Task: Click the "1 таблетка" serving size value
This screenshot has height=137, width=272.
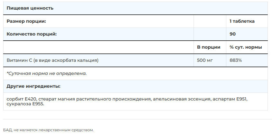Action: click(242, 21)
